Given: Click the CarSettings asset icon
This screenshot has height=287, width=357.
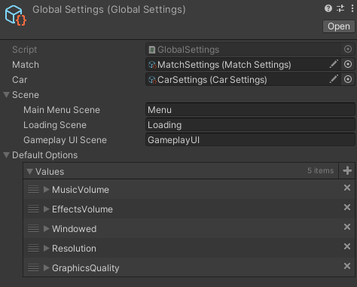Looking at the screenshot, I should click(152, 80).
